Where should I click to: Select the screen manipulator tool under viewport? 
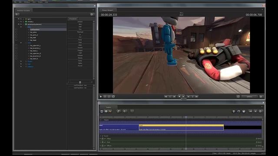[113, 97]
